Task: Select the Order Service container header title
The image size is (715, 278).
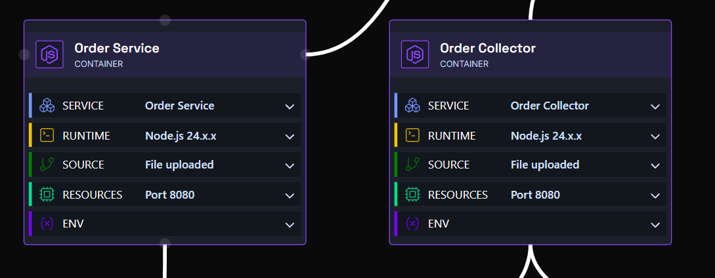Action: click(117, 48)
